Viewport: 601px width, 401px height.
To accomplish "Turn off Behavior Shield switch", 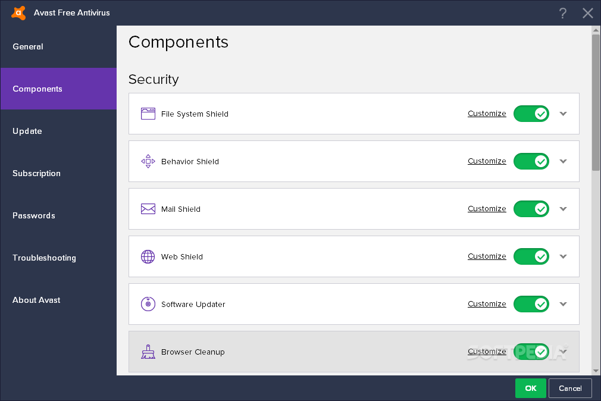I will (531, 161).
